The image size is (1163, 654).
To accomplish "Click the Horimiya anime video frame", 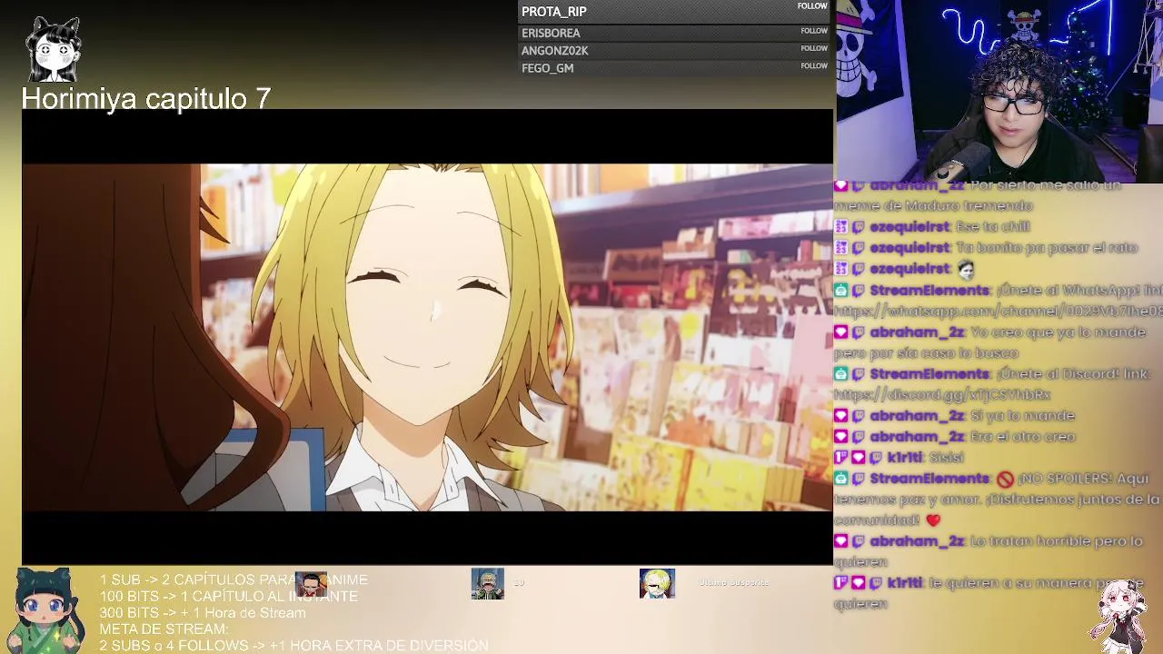I will coord(427,337).
